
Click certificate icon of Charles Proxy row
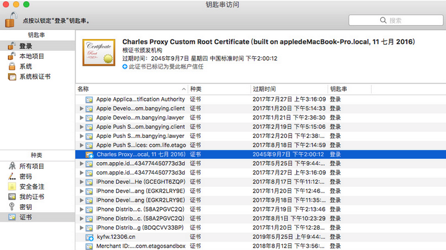[x=89, y=155]
